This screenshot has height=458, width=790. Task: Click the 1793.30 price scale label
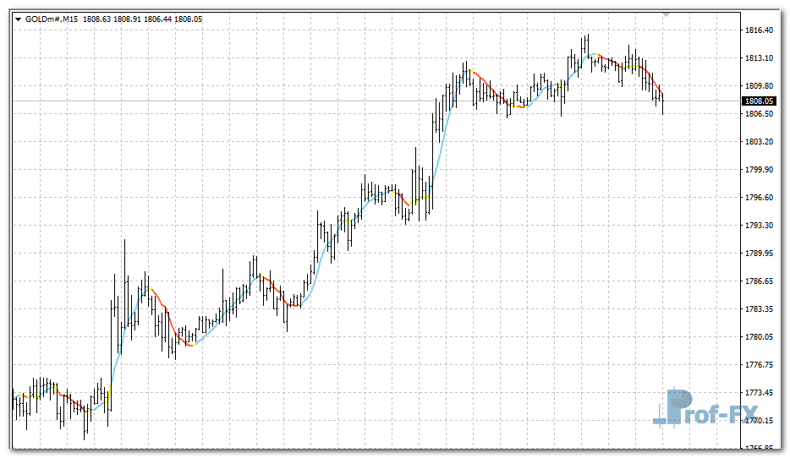[x=759, y=226]
